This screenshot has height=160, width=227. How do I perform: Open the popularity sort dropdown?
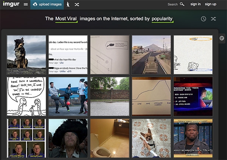[x=162, y=19]
